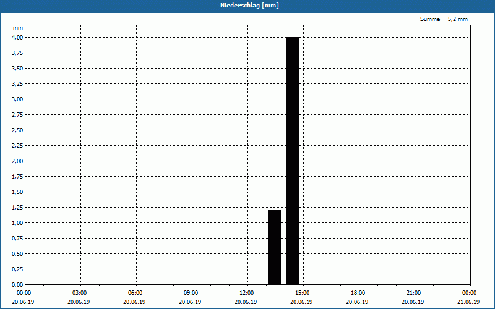This screenshot has width=495, height=309.
Task: Select the 'Summe = 5,2 mm' total label
Action: (x=444, y=19)
